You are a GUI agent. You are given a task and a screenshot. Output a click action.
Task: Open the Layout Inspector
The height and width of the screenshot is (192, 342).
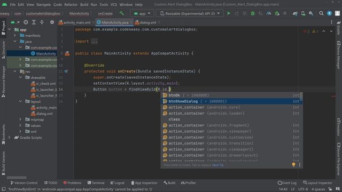click(317, 183)
